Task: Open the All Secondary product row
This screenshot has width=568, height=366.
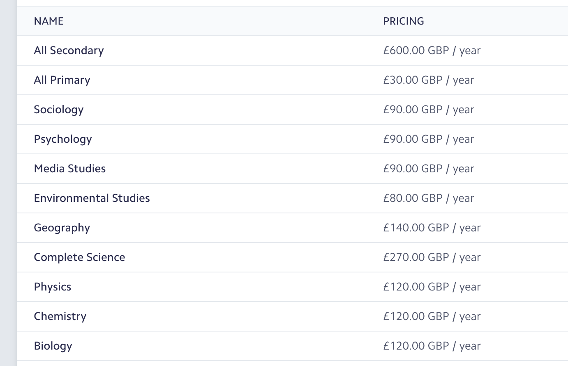Action: pyautogui.click(x=293, y=50)
